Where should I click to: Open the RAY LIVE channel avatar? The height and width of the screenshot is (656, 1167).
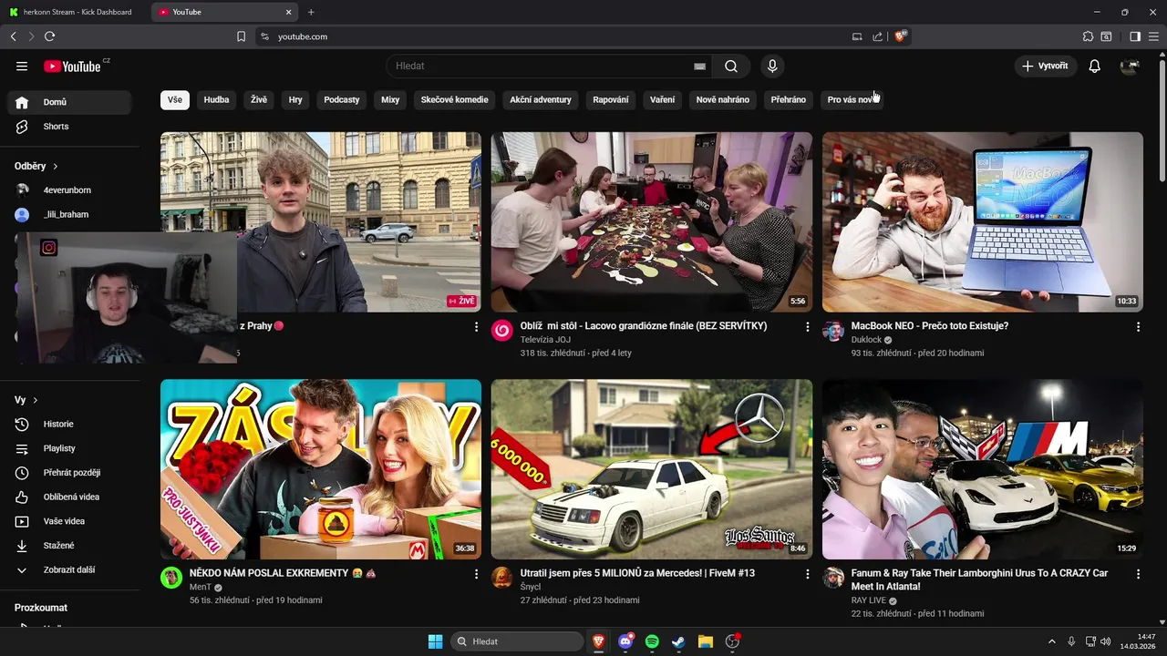click(x=833, y=578)
